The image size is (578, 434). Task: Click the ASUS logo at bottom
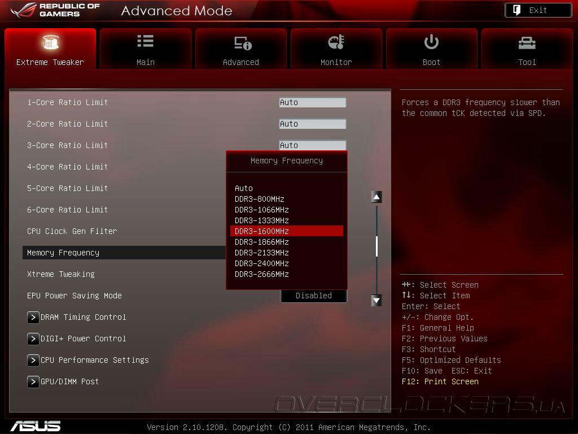pyautogui.click(x=36, y=426)
